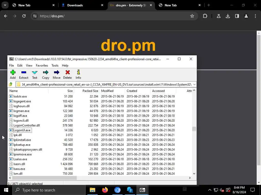Close the dro.pm browser tab
The width and height of the screenshot is (261, 195).
[x=151, y=5]
